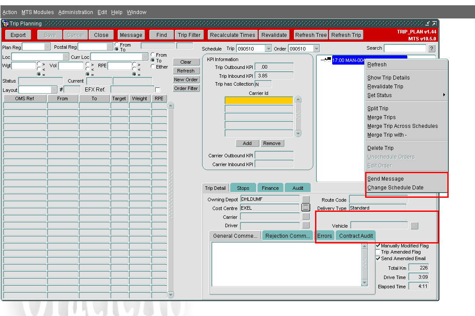Toggle the checkbox beside EFX Ref field
The width and height of the screenshot is (475, 316).
pyautogui.click(x=157, y=90)
